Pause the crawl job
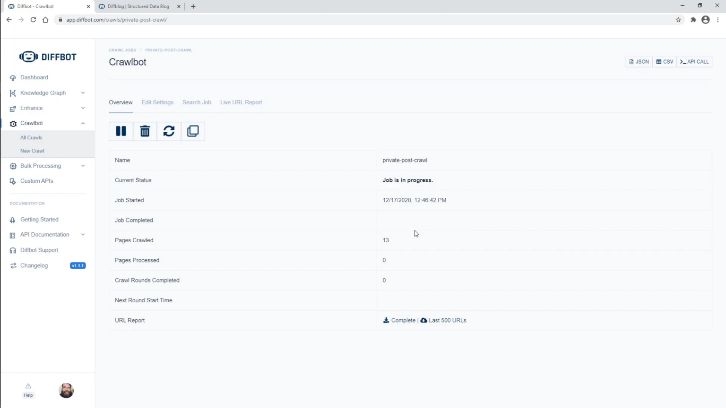This screenshot has width=726, height=408. click(121, 131)
